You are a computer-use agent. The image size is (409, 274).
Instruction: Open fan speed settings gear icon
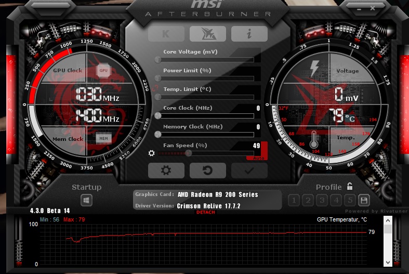(x=151, y=153)
